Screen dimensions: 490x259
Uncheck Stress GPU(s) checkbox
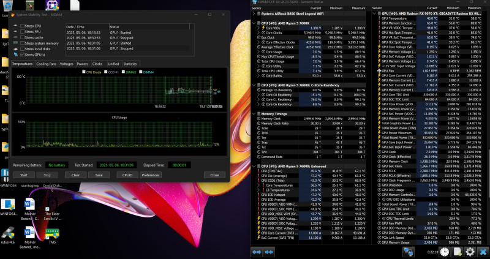tap(23, 54)
